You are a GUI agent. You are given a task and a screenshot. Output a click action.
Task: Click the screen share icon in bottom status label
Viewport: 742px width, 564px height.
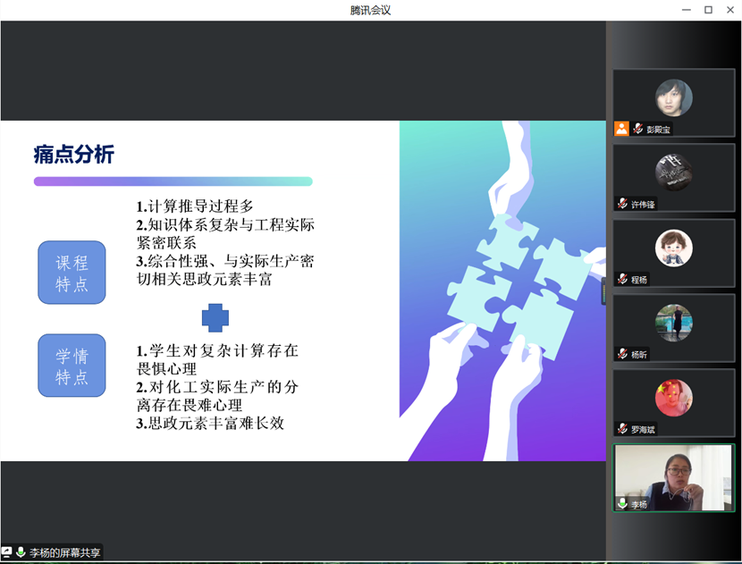pos(6,552)
